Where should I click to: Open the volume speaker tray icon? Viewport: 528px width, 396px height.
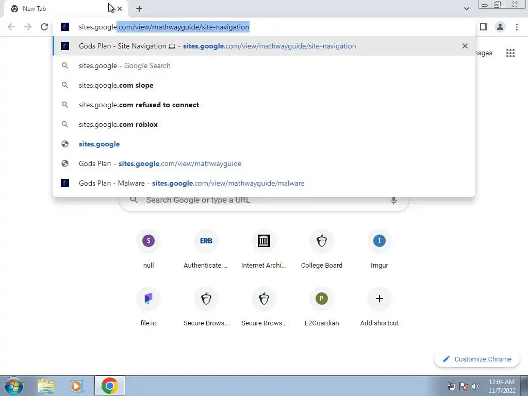click(475, 386)
